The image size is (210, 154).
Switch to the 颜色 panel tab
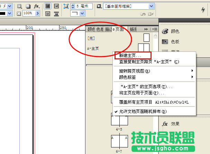pos(91,29)
